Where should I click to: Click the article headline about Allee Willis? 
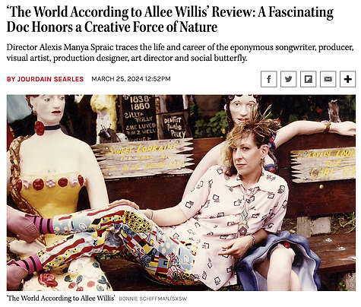tap(169, 19)
